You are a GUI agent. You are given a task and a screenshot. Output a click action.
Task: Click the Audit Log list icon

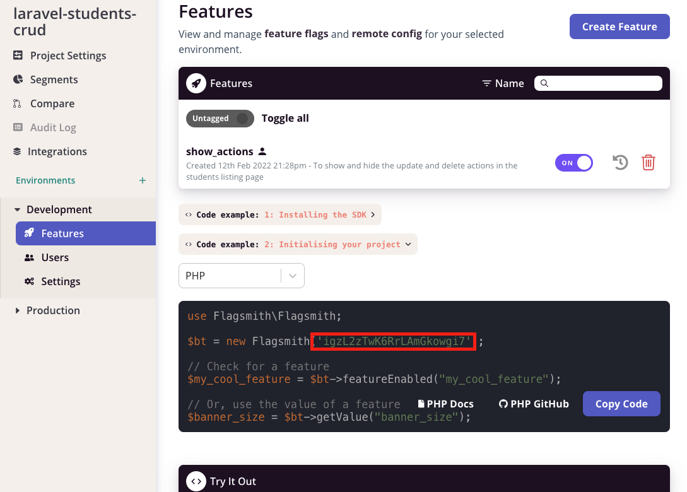[18, 127]
